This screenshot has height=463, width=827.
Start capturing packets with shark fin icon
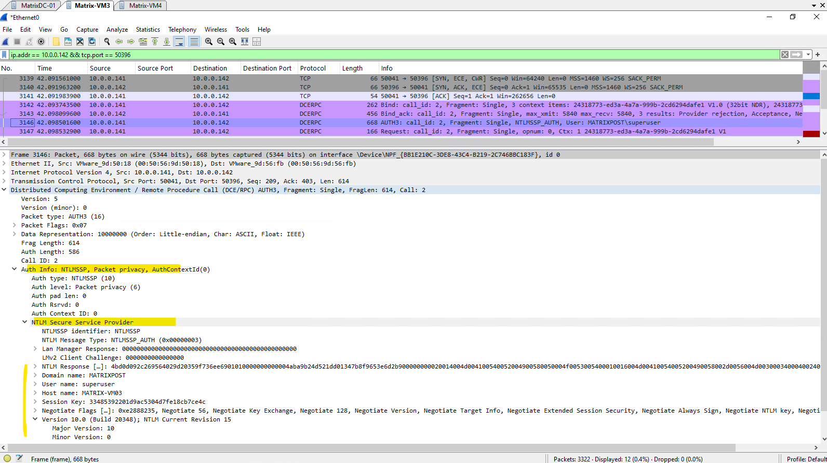[6, 42]
